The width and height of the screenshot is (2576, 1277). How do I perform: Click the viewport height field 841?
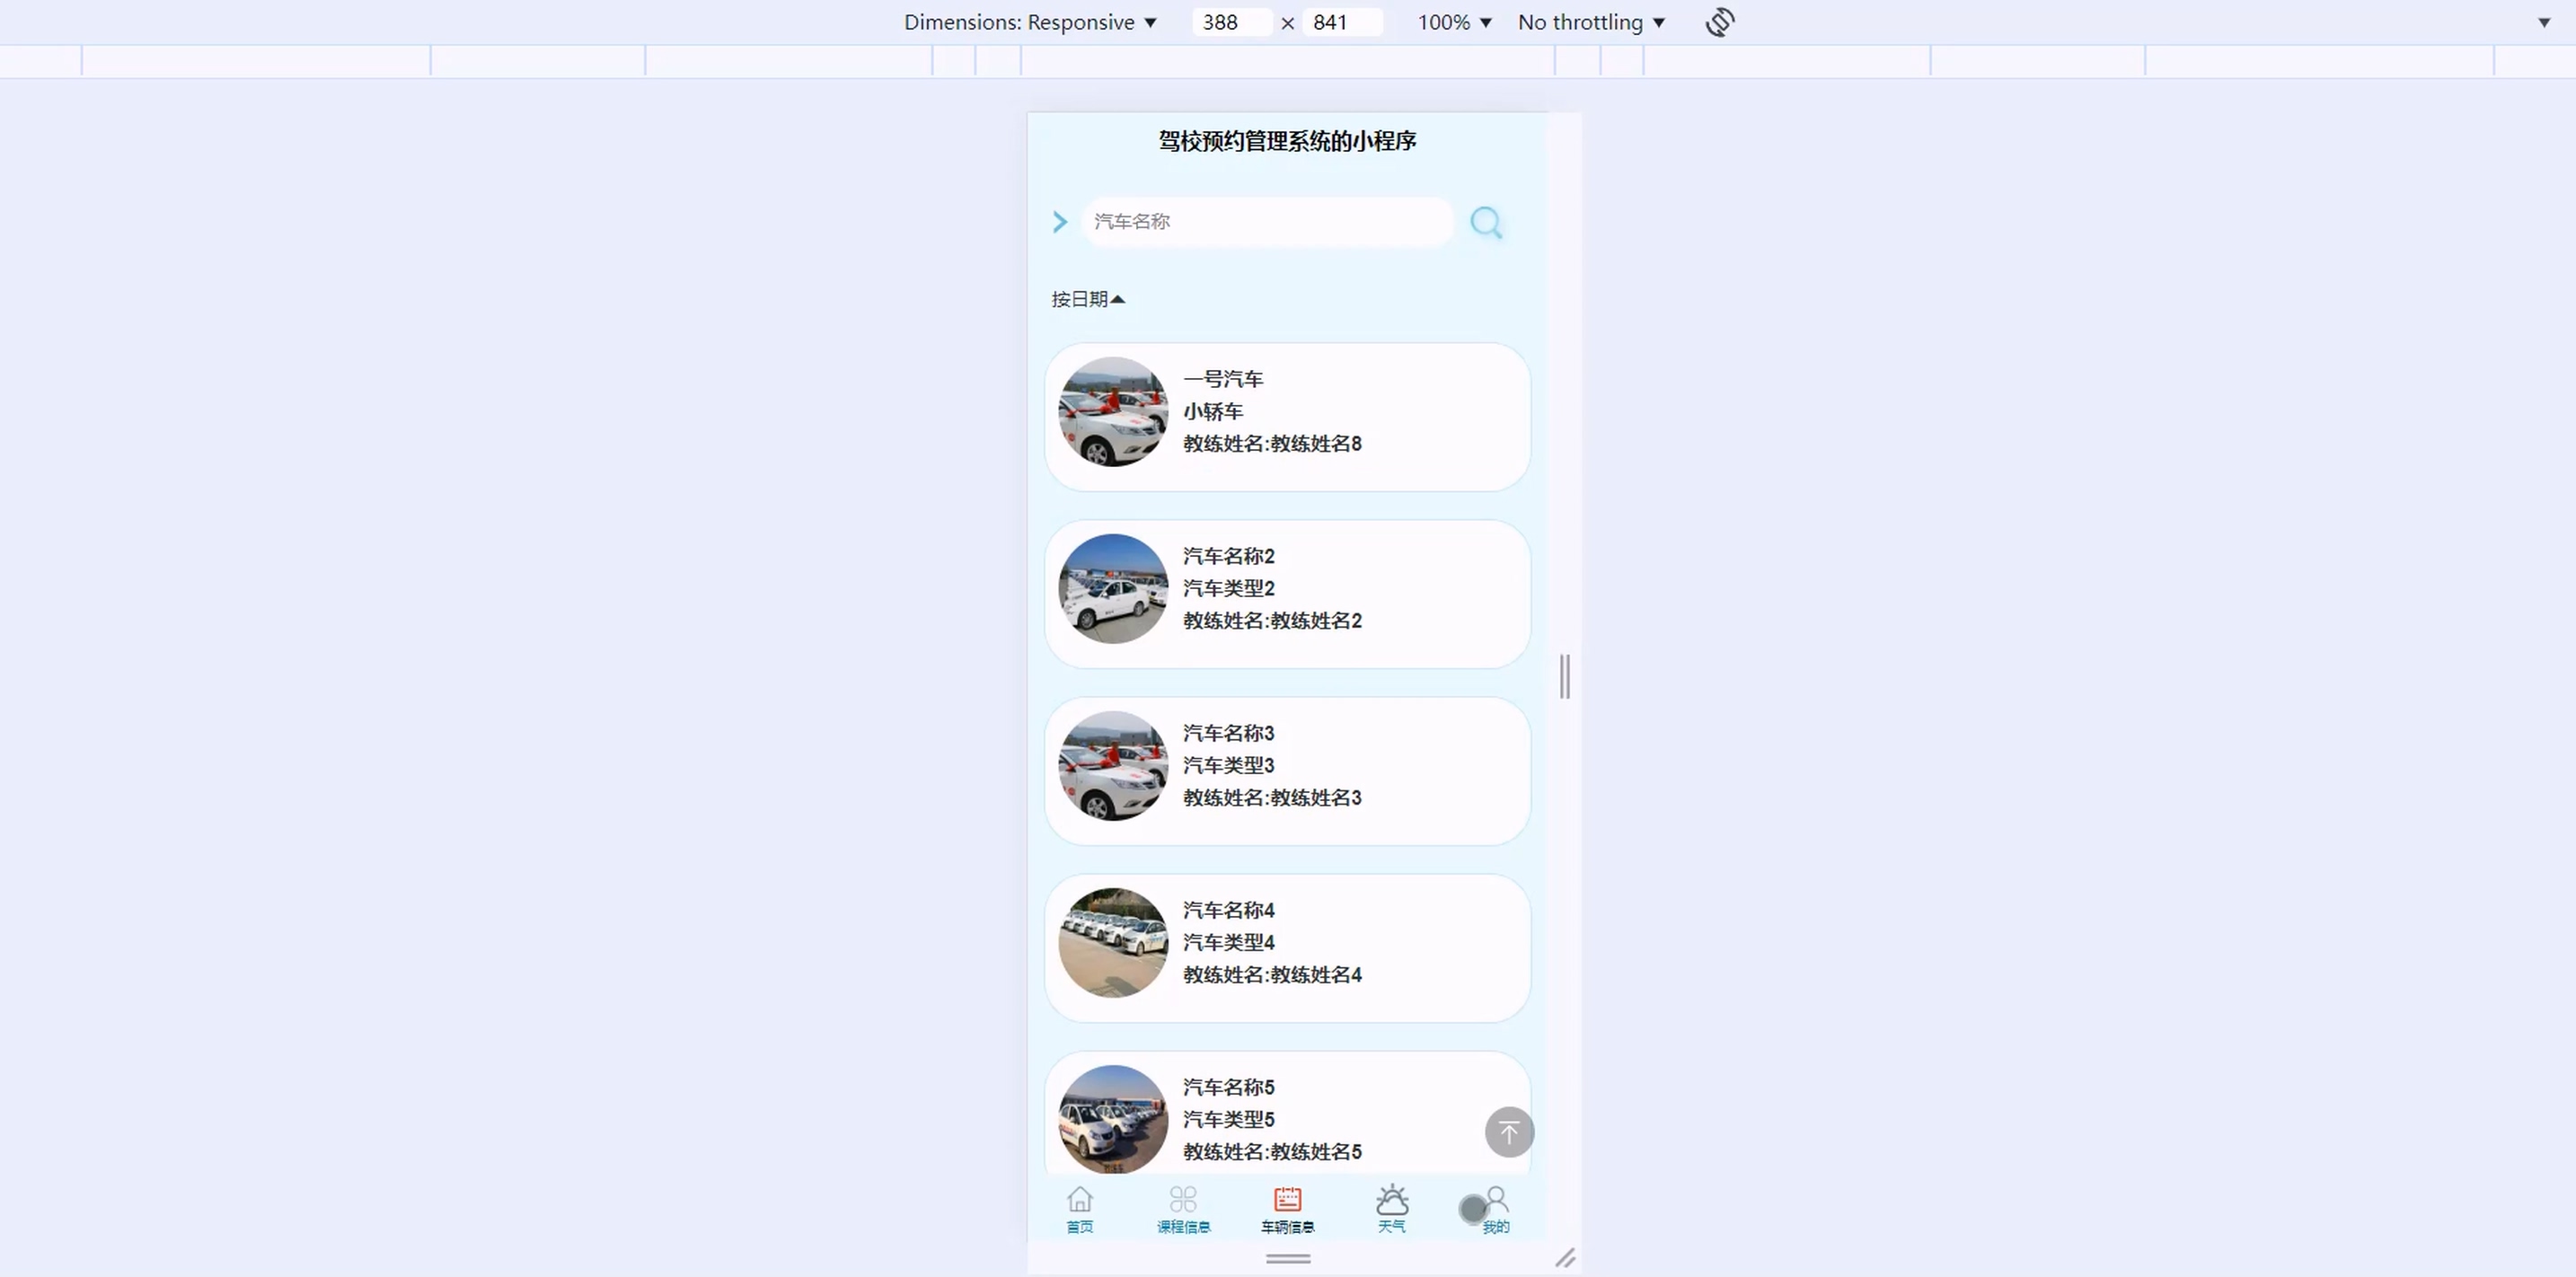pos(1341,22)
